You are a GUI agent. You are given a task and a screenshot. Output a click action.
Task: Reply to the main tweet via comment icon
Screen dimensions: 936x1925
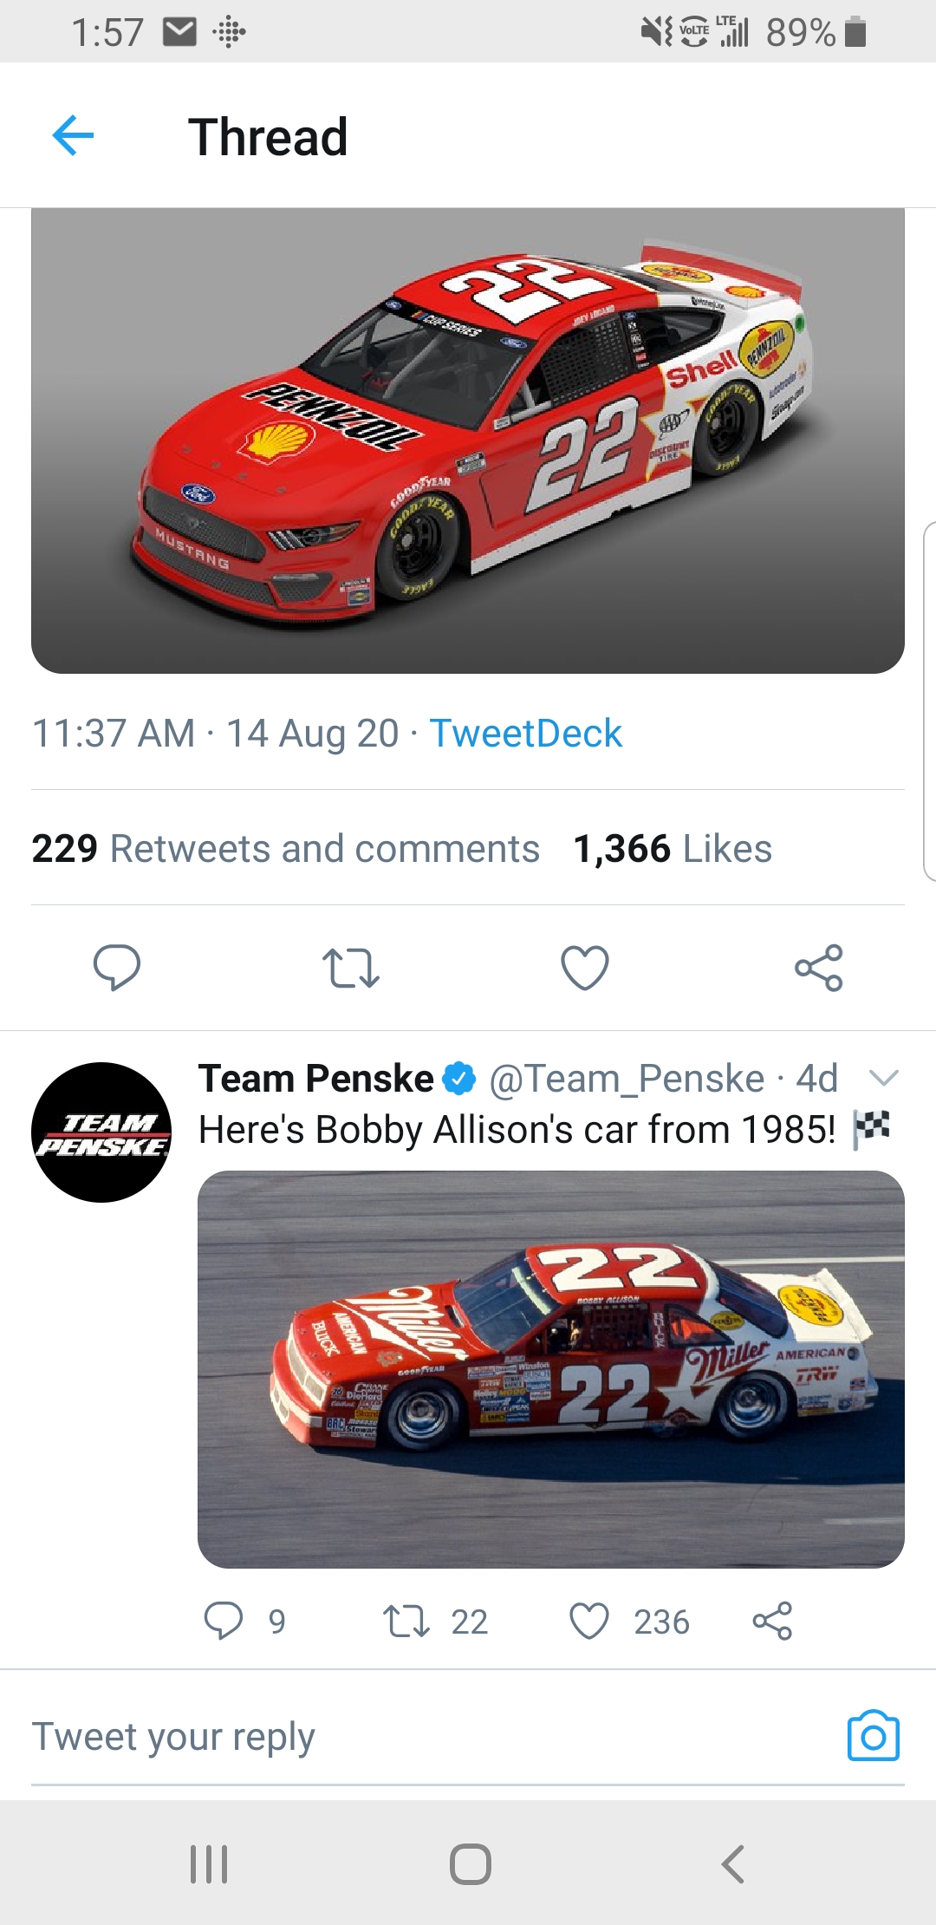(117, 967)
